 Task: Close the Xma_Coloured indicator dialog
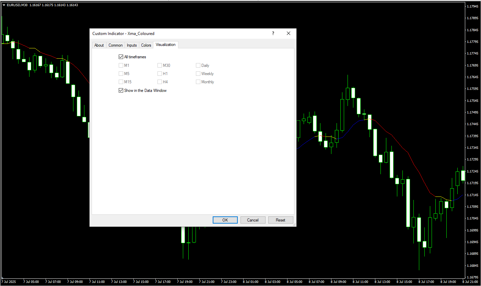[289, 33]
